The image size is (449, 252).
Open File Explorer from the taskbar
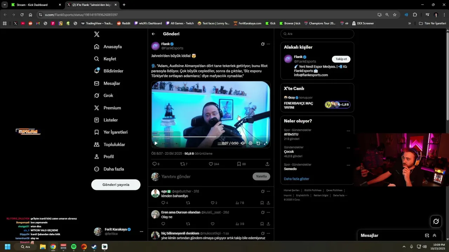coord(43,247)
